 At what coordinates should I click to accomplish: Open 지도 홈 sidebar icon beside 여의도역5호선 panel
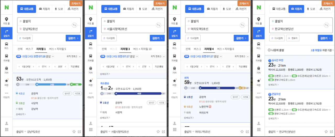tap(175, 21)
